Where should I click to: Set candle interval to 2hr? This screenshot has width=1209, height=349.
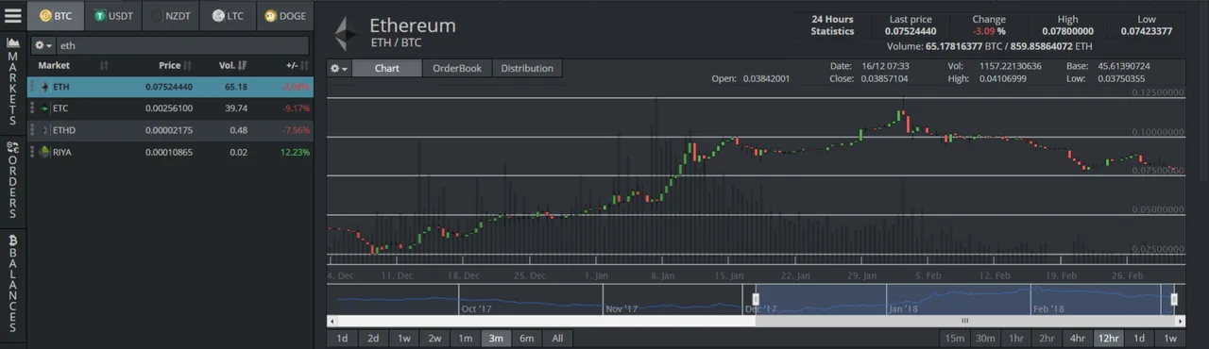click(x=1047, y=338)
